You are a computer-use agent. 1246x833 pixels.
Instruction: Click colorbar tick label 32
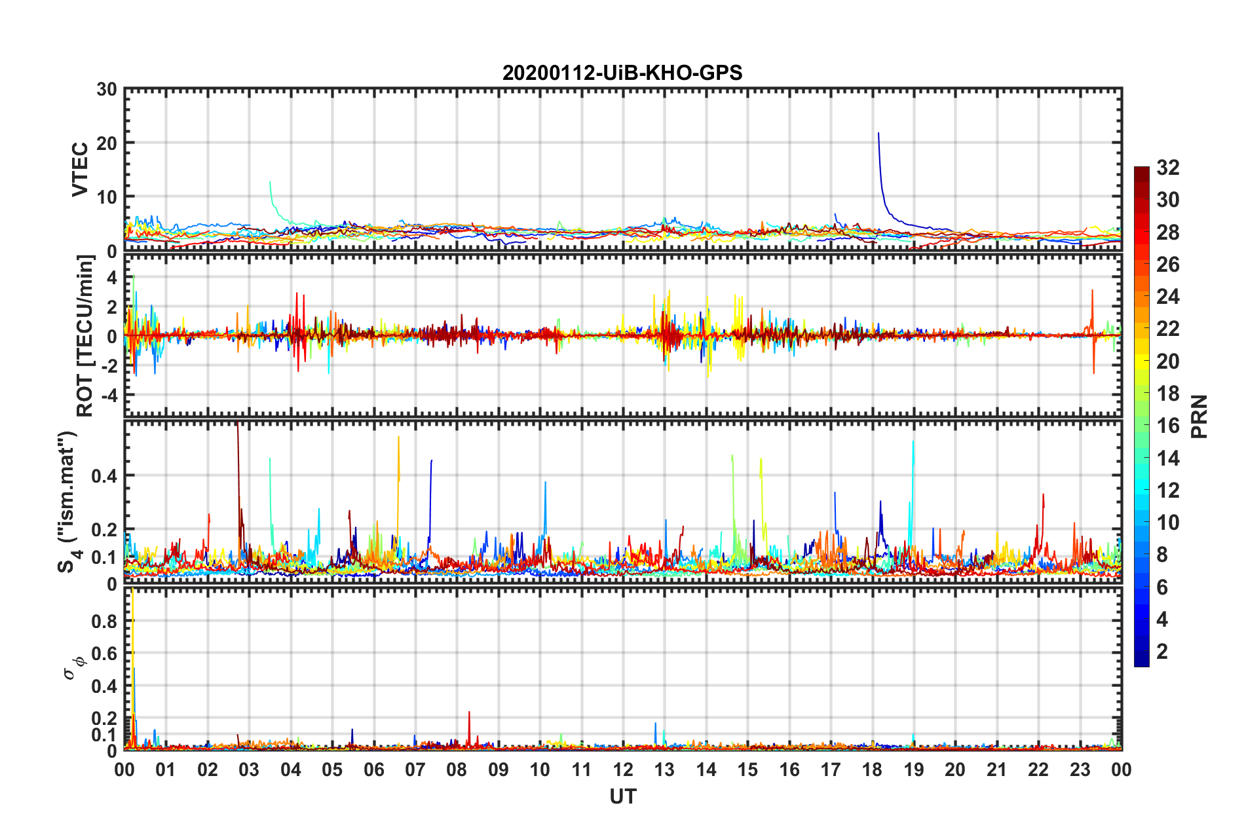tap(1167, 168)
